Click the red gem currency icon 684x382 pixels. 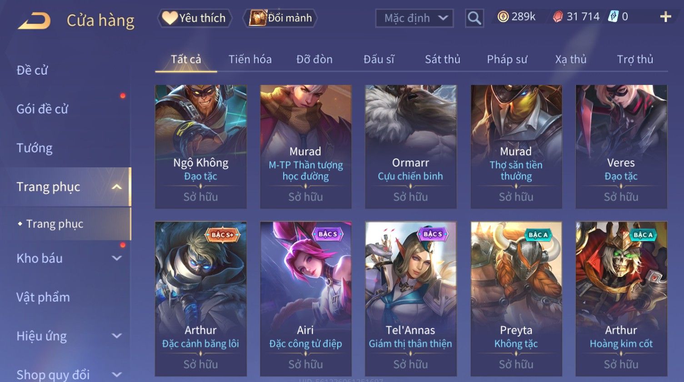click(x=558, y=17)
